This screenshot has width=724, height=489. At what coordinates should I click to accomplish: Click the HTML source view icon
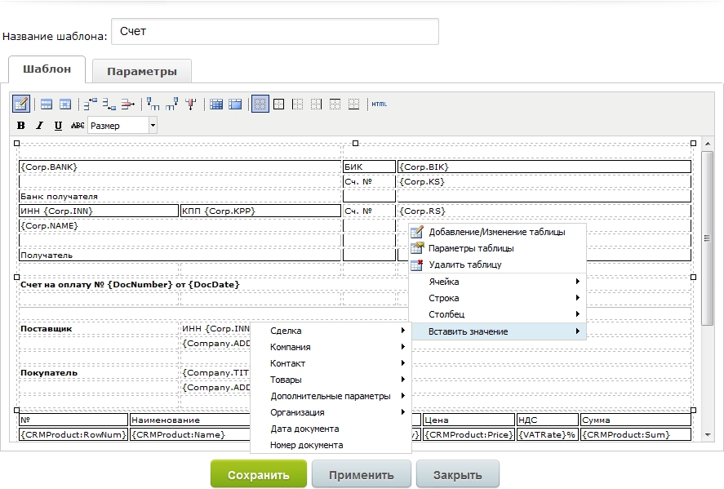click(x=379, y=104)
